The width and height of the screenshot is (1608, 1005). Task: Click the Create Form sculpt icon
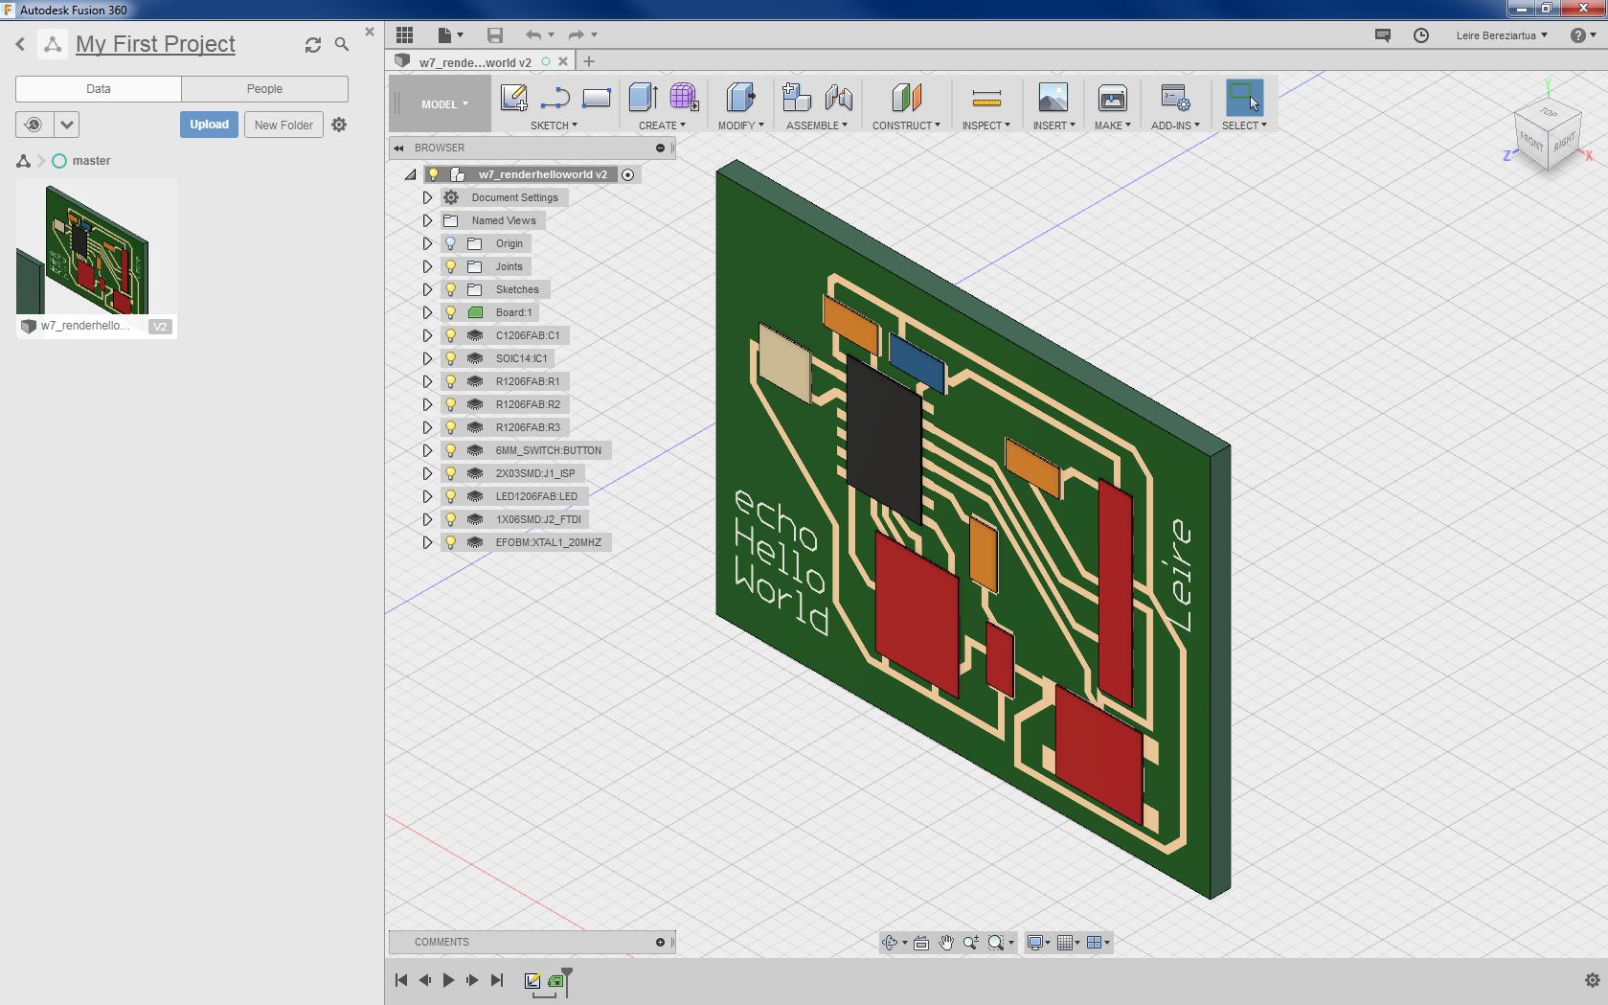point(683,98)
